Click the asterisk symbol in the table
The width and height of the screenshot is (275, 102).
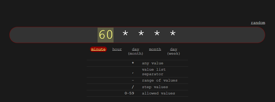[133, 63]
